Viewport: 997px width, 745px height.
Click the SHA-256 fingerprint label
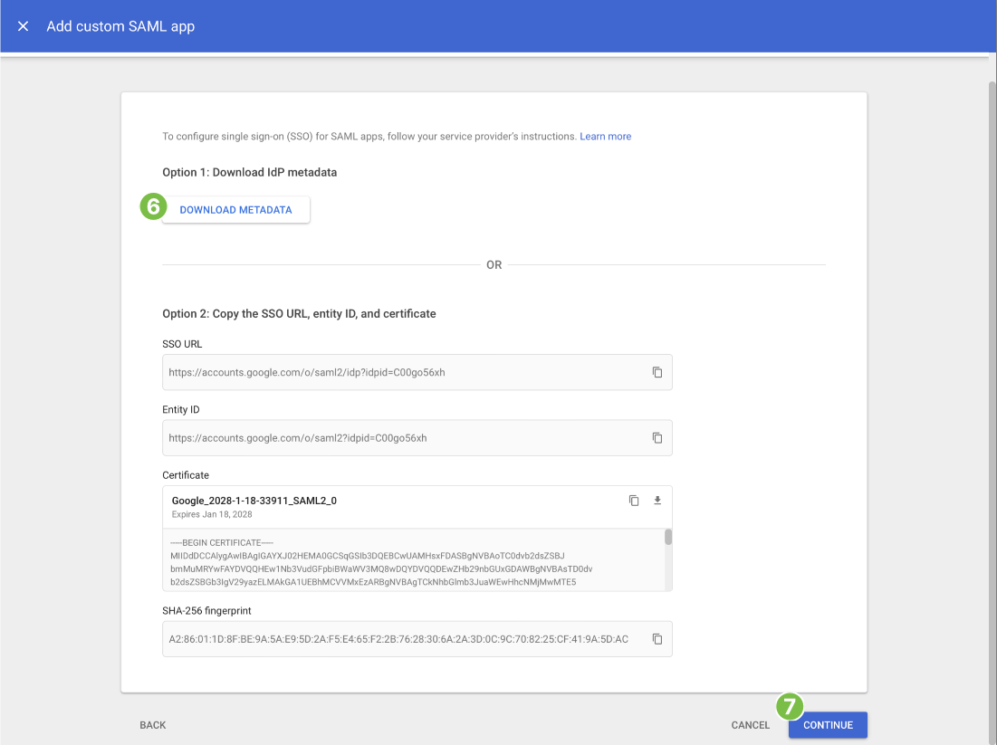coord(206,611)
